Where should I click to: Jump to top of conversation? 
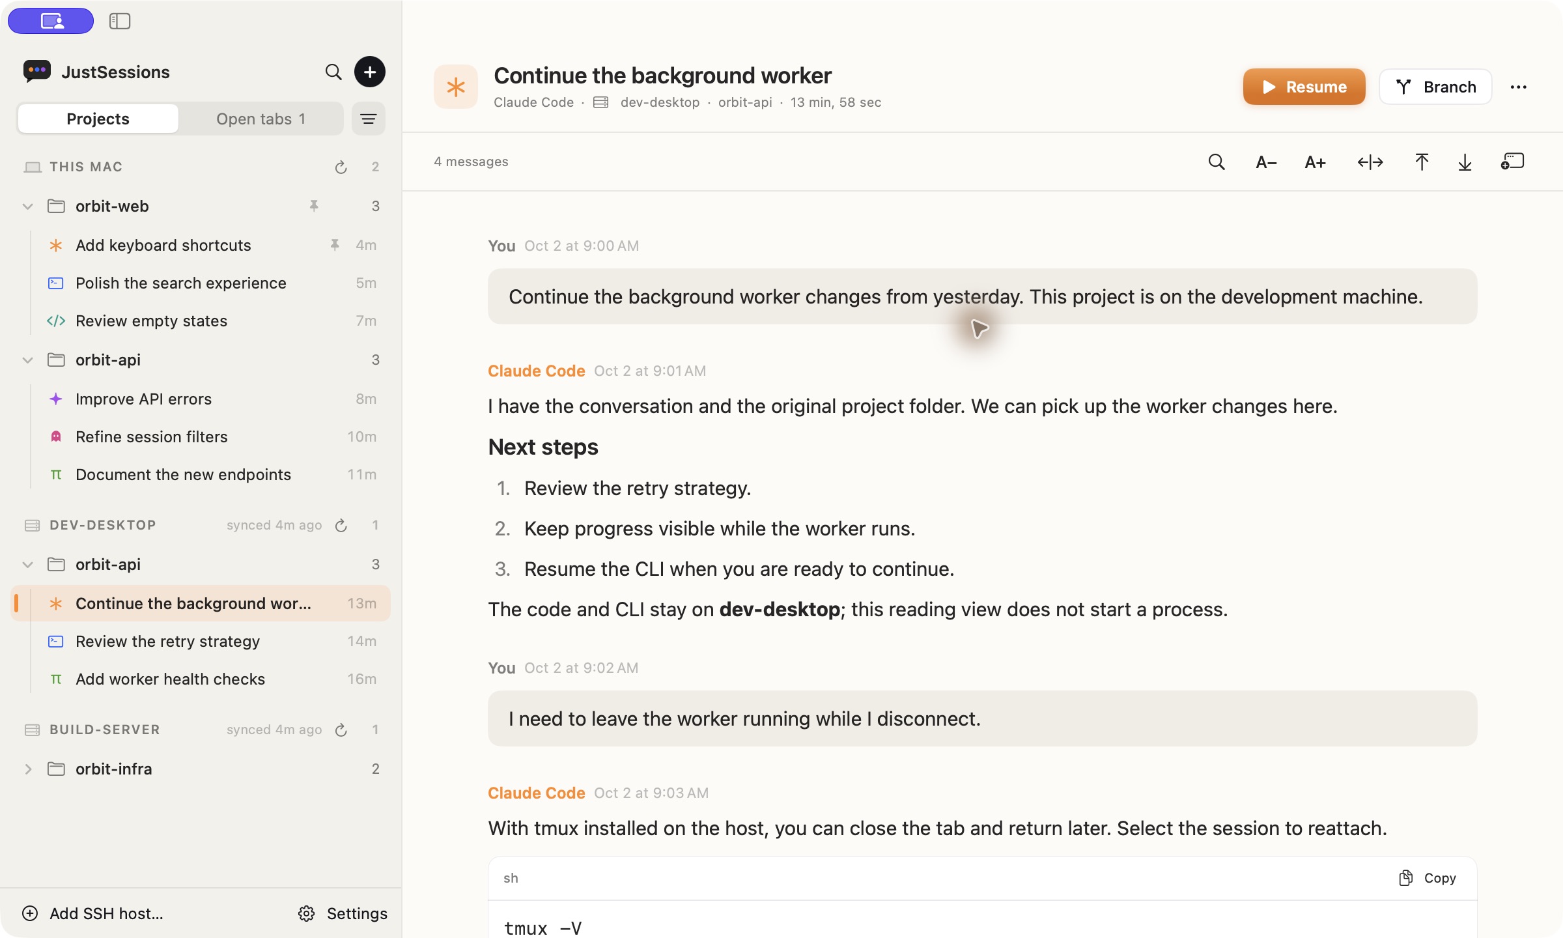1422,162
